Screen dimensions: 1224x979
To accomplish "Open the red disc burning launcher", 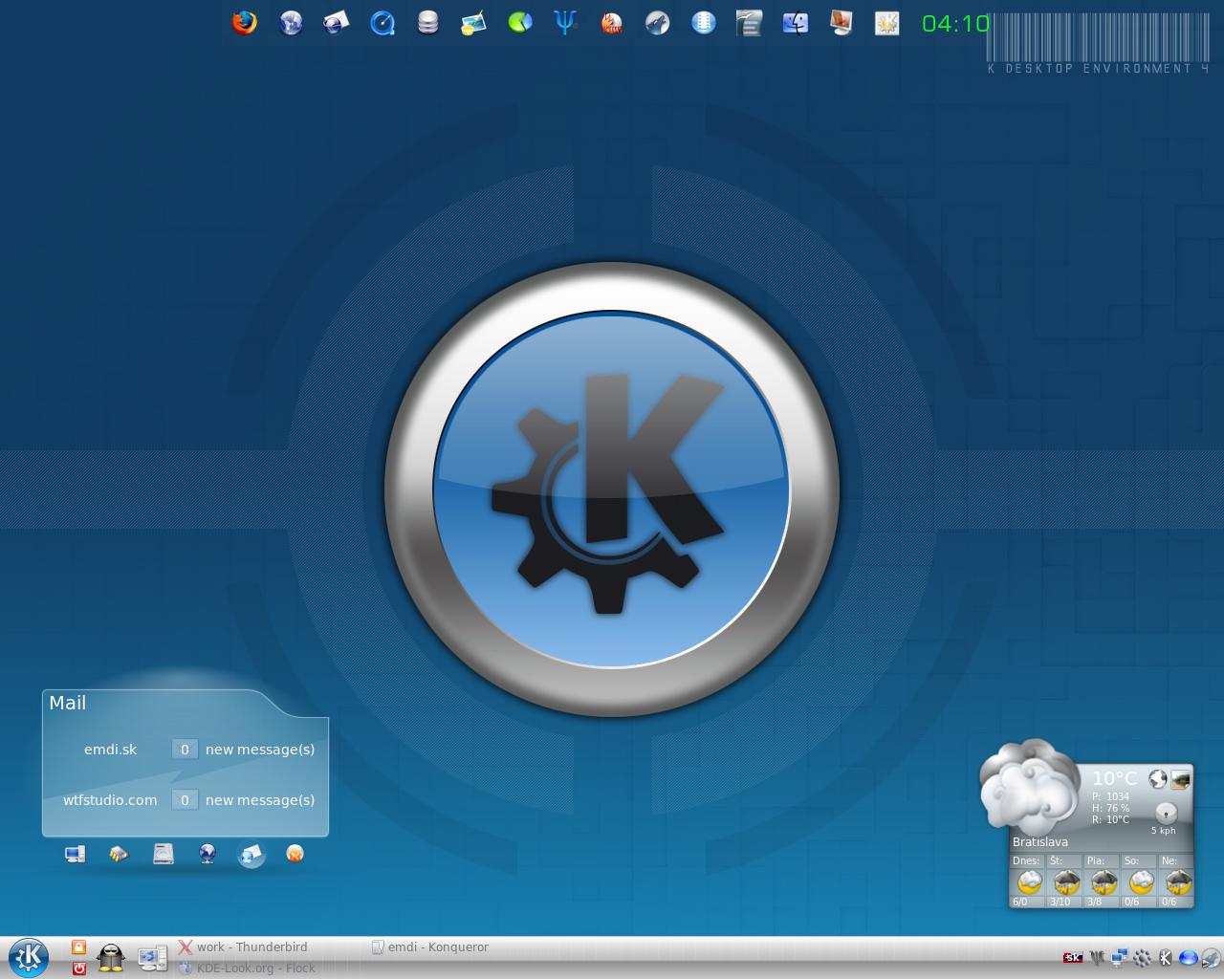I will [x=612, y=22].
